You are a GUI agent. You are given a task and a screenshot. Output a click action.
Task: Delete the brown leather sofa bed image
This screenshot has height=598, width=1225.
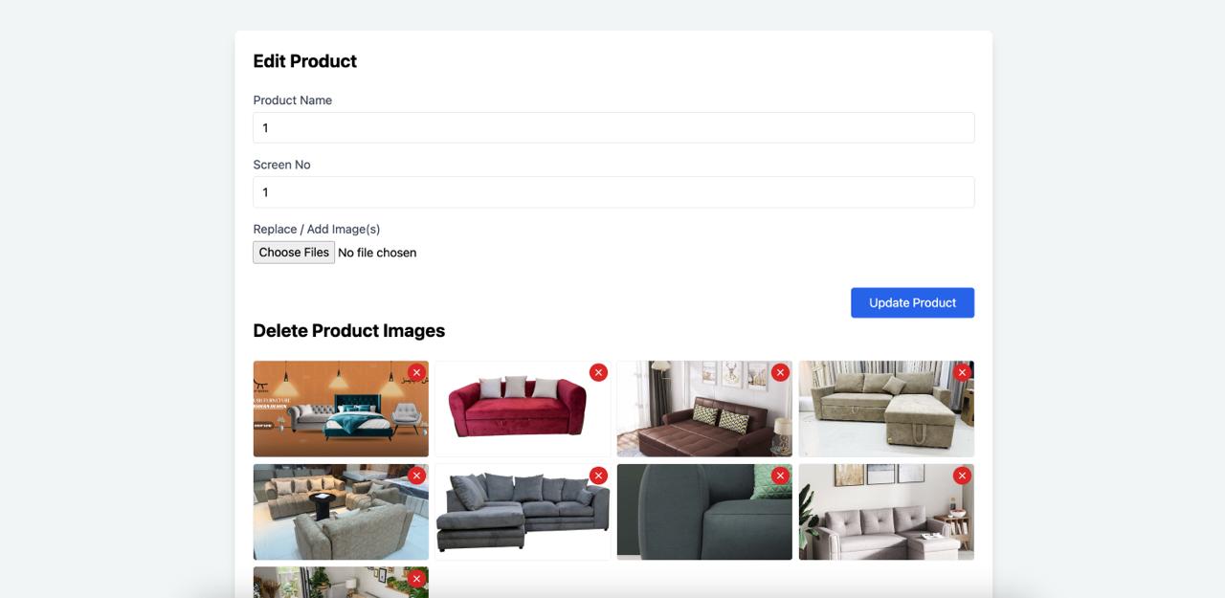tap(780, 372)
